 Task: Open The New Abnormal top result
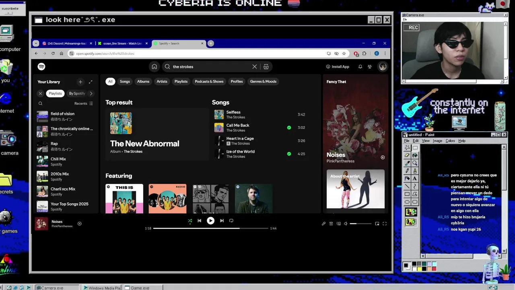click(157, 134)
